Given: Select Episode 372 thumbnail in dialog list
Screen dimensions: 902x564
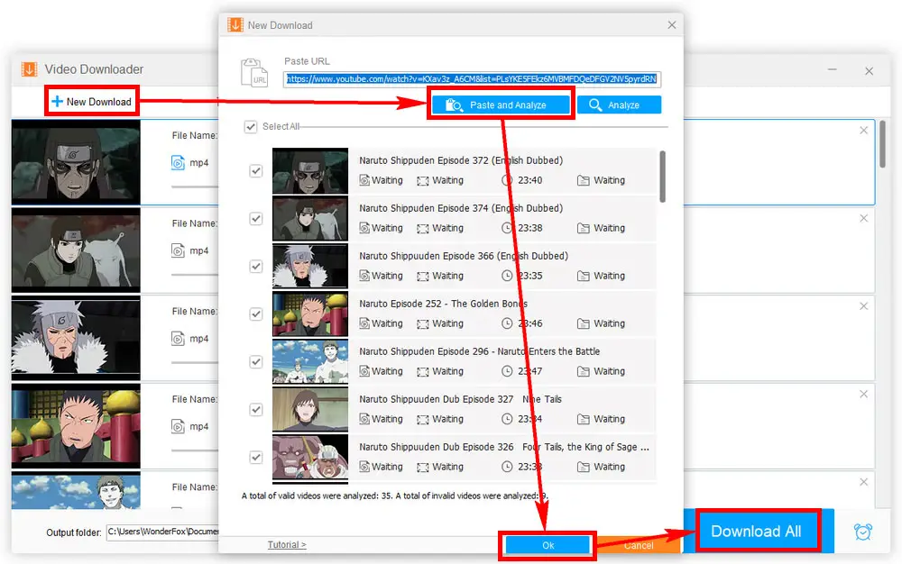Looking at the screenshot, I should 310,170.
